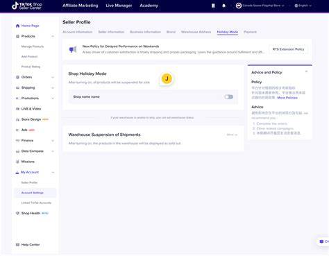
Task: Open Account Settings under My Account
Action: click(x=33, y=193)
